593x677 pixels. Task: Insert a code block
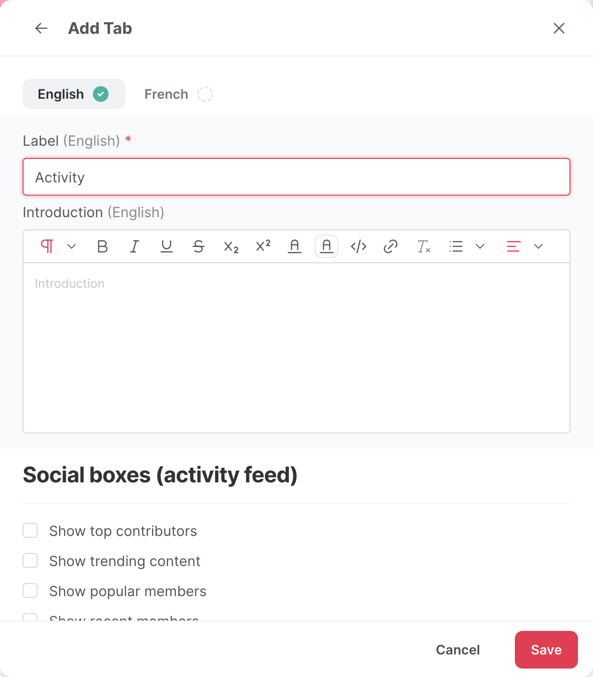click(x=359, y=246)
